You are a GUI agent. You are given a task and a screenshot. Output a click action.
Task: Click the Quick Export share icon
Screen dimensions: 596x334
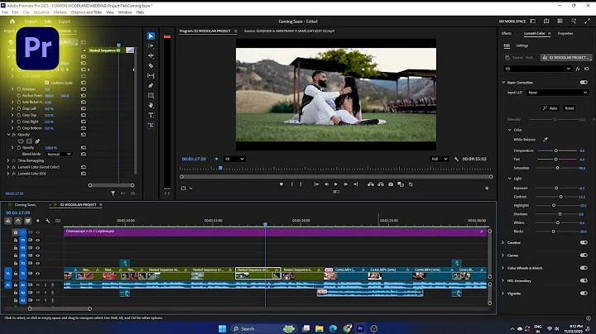pyautogui.click(x=546, y=21)
